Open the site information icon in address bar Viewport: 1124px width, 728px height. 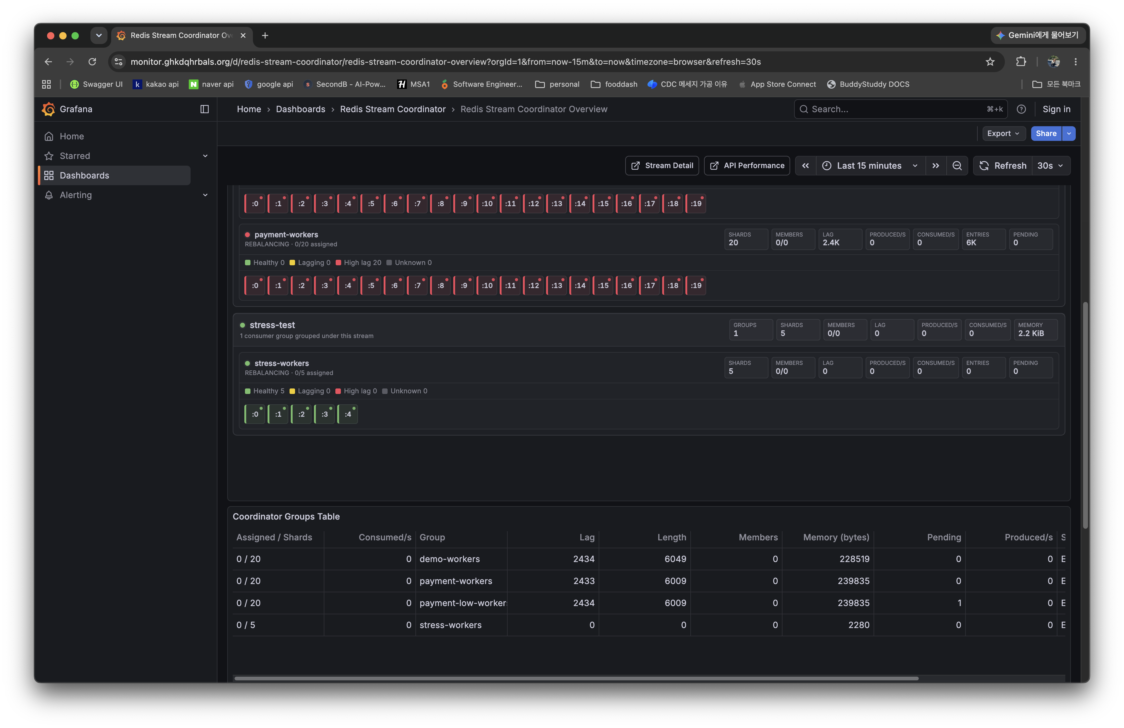pyautogui.click(x=119, y=61)
